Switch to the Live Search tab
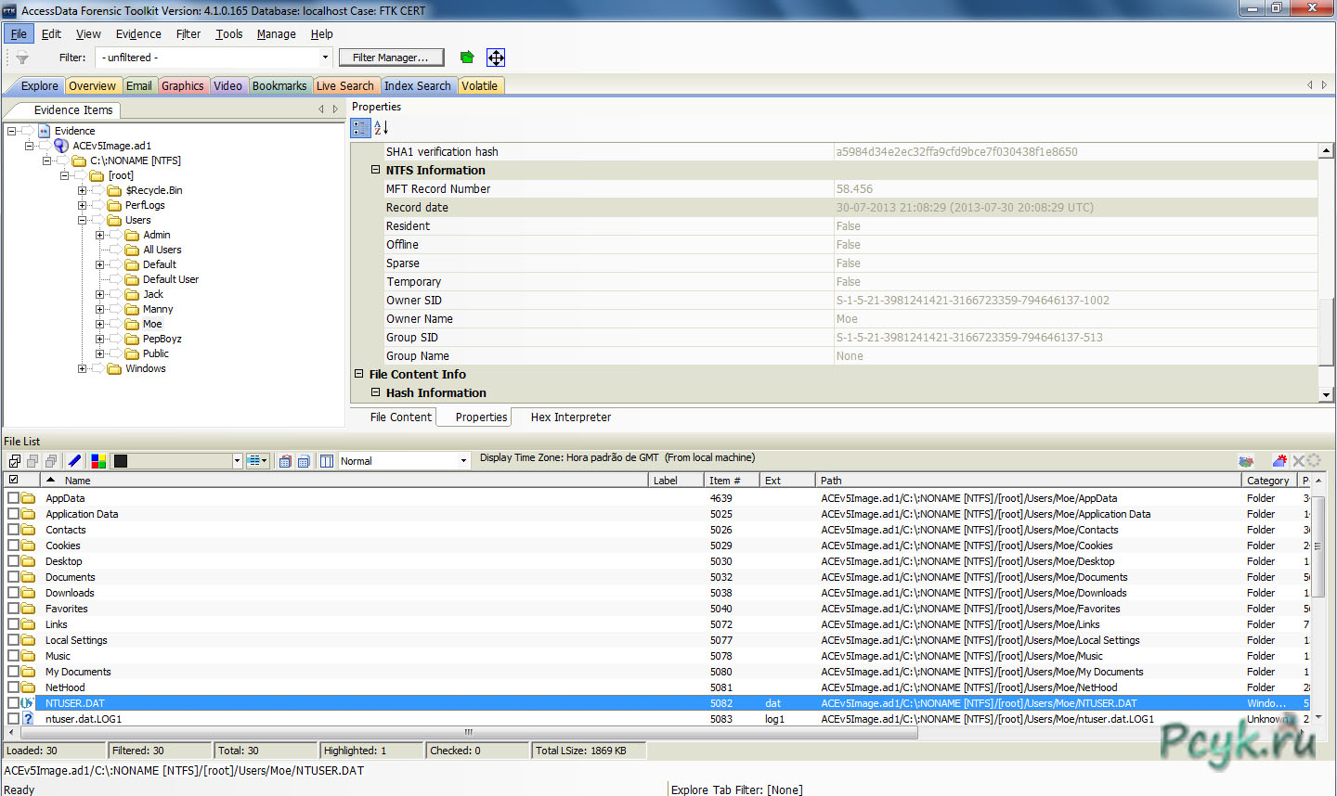This screenshot has width=1337, height=796. (x=344, y=85)
